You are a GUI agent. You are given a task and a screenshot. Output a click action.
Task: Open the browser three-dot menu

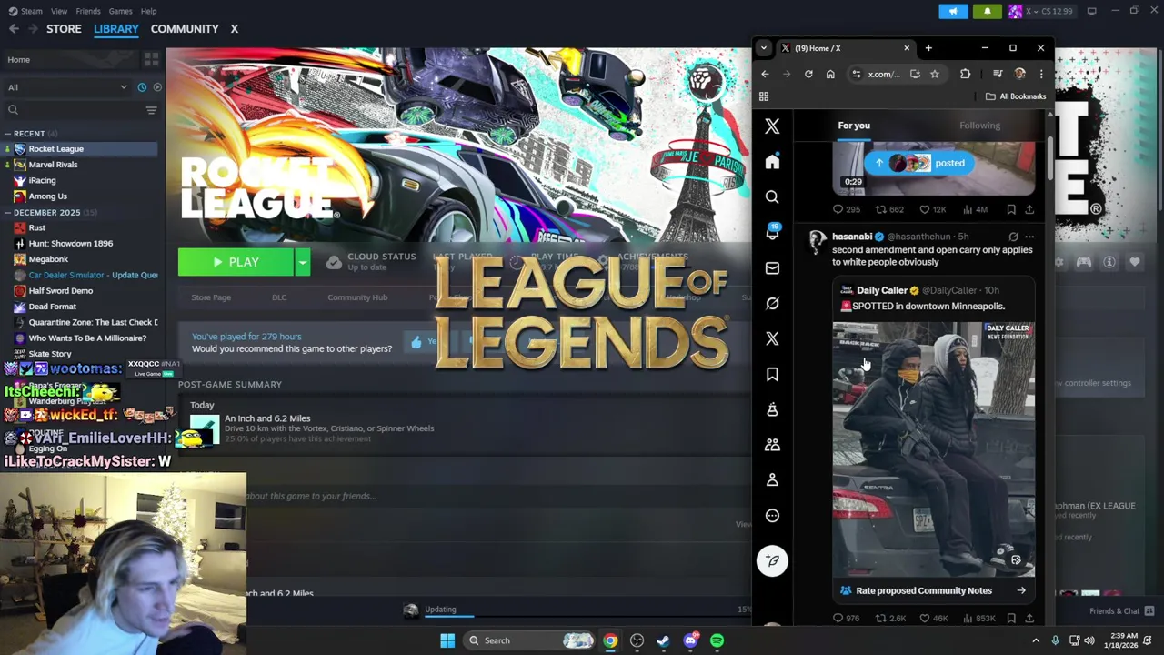point(1041,74)
